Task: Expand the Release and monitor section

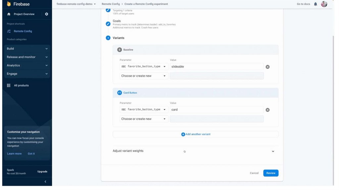Action: point(27,57)
